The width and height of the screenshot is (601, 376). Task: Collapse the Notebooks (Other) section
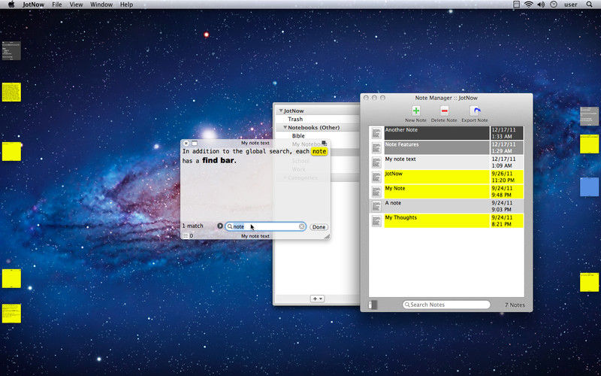click(285, 127)
